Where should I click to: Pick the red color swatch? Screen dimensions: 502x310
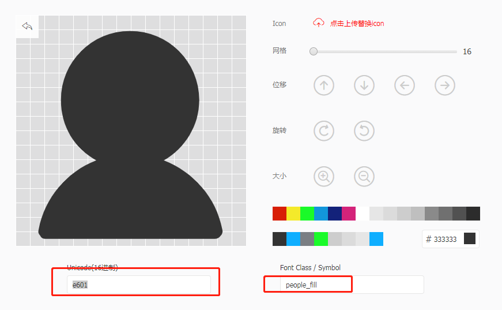point(280,214)
